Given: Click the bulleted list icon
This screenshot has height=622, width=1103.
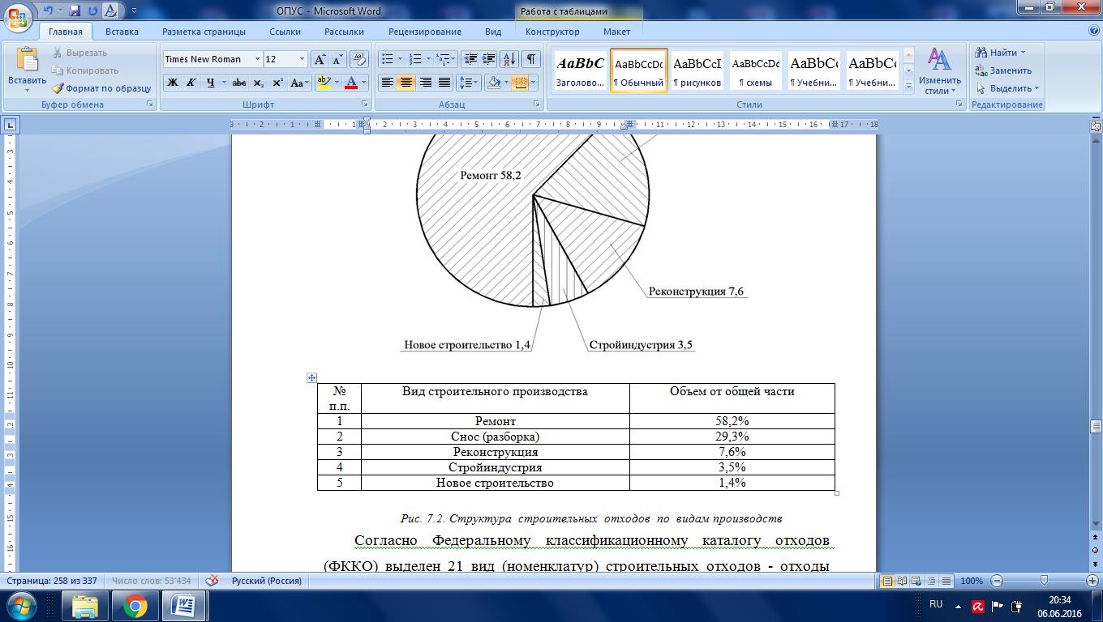Looking at the screenshot, I should click(x=388, y=59).
